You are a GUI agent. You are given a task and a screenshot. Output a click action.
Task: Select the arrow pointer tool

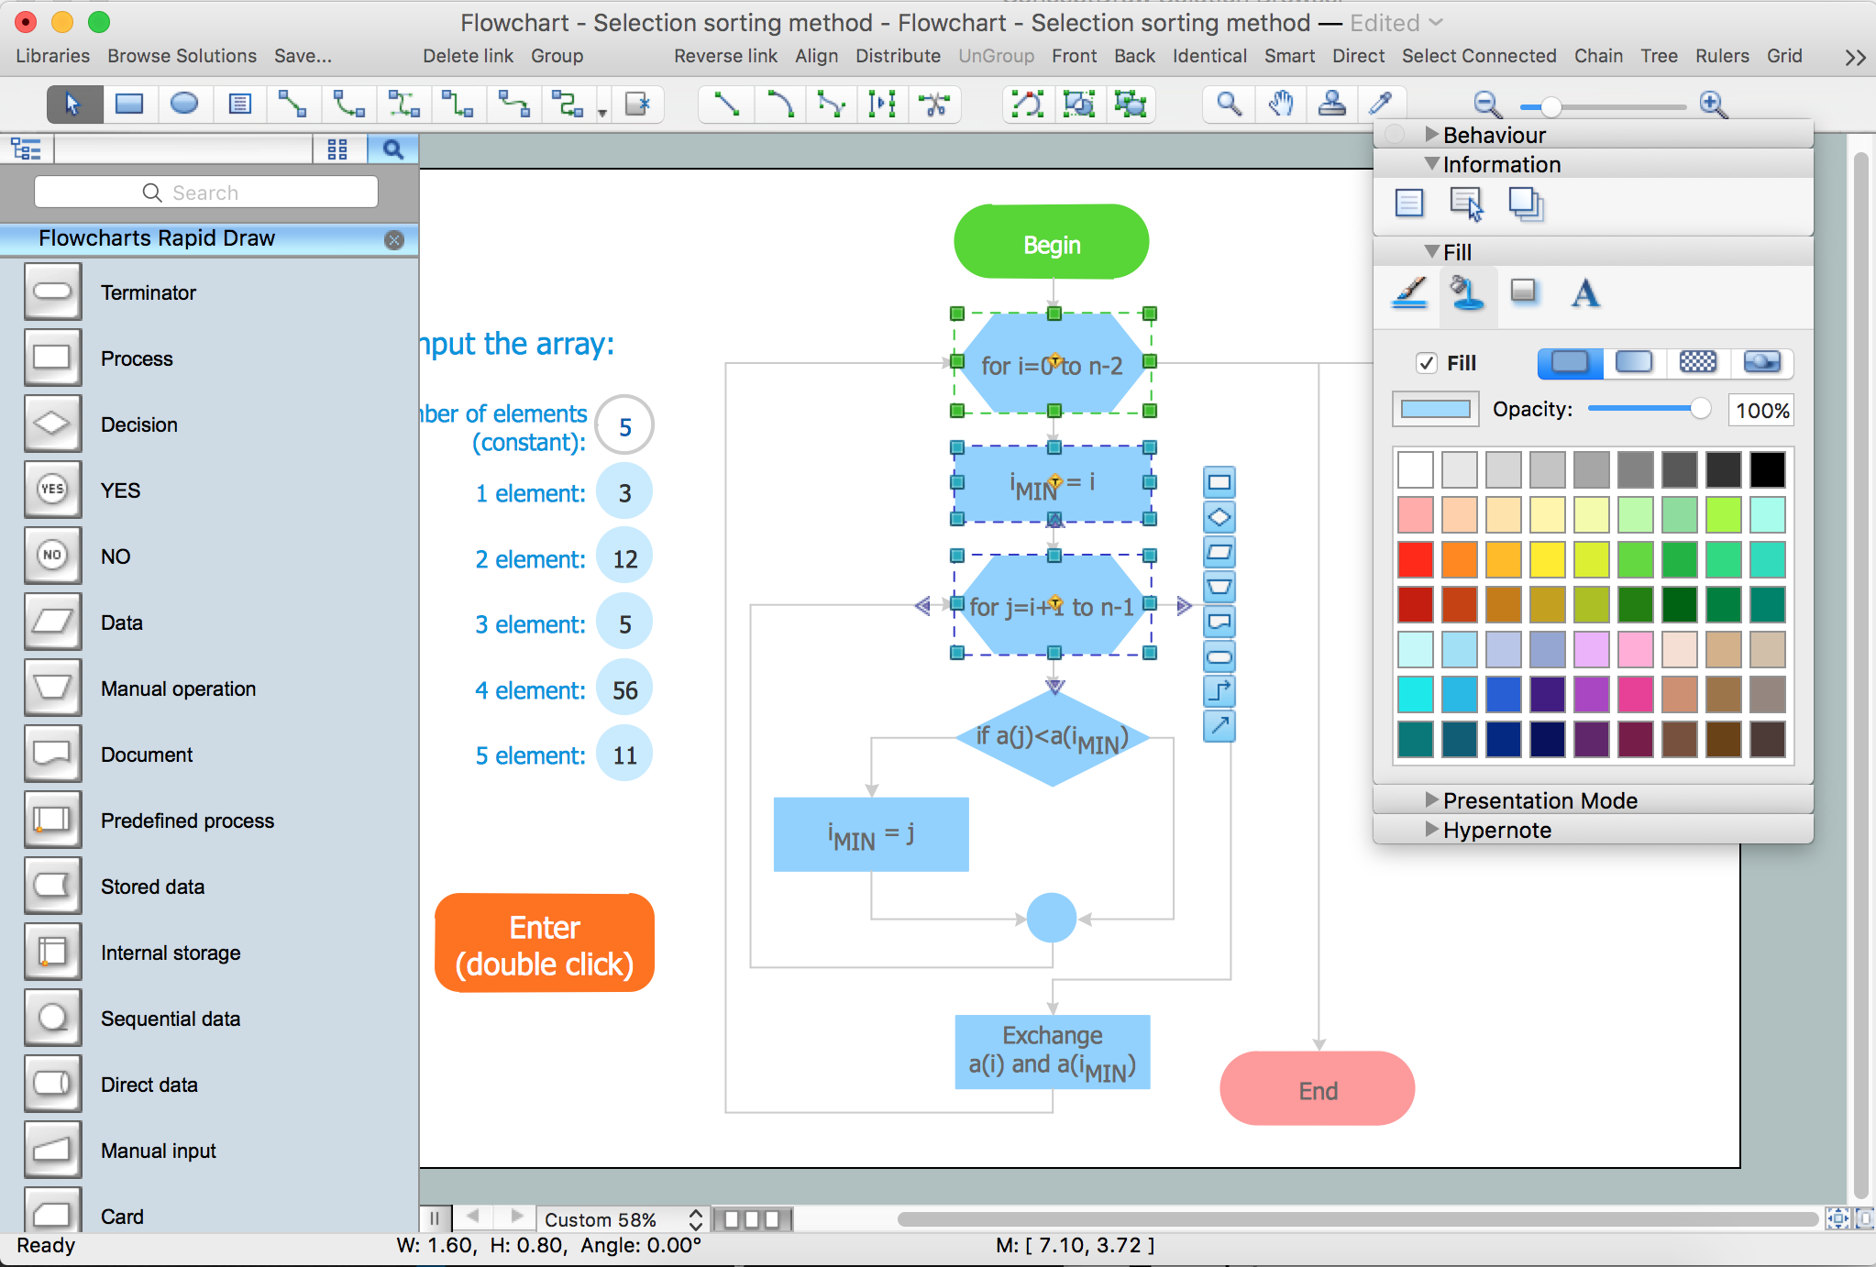tap(73, 105)
